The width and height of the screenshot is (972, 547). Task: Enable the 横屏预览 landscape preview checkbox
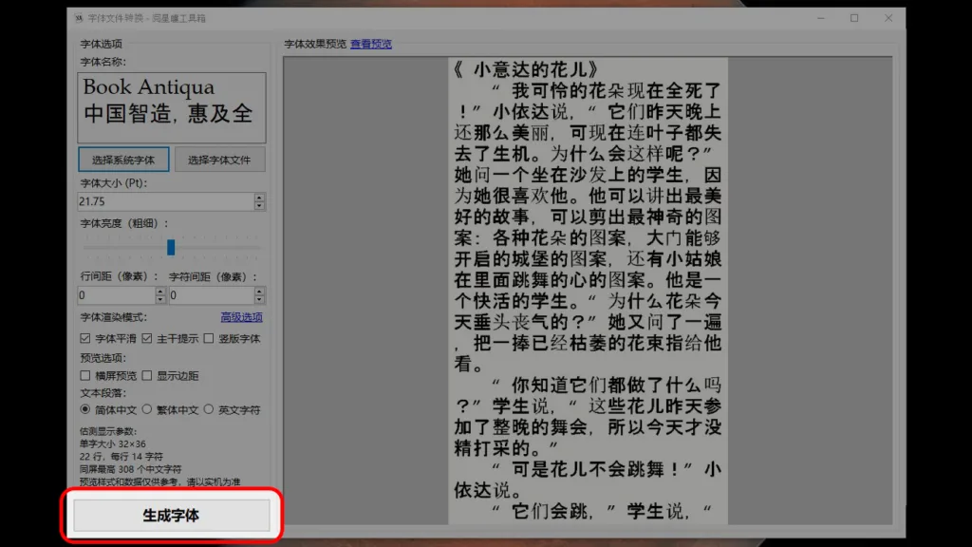tap(84, 374)
